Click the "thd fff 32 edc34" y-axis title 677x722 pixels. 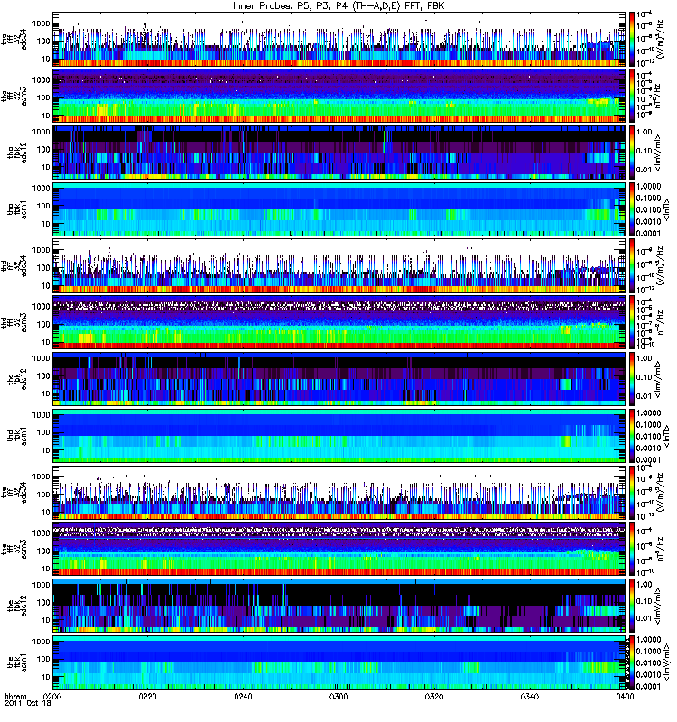pyautogui.click(x=14, y=266)
